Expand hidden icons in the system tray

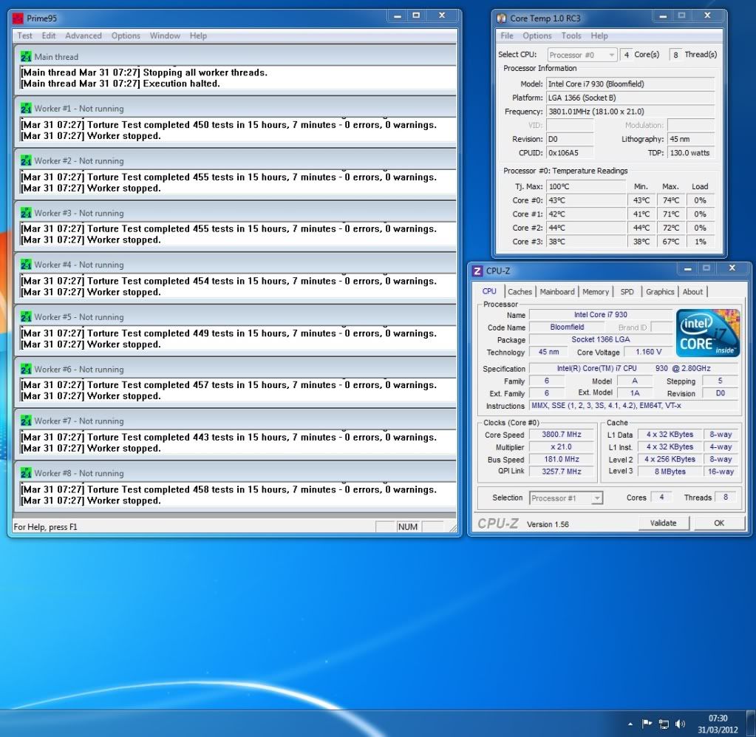[x=629, y=724]
